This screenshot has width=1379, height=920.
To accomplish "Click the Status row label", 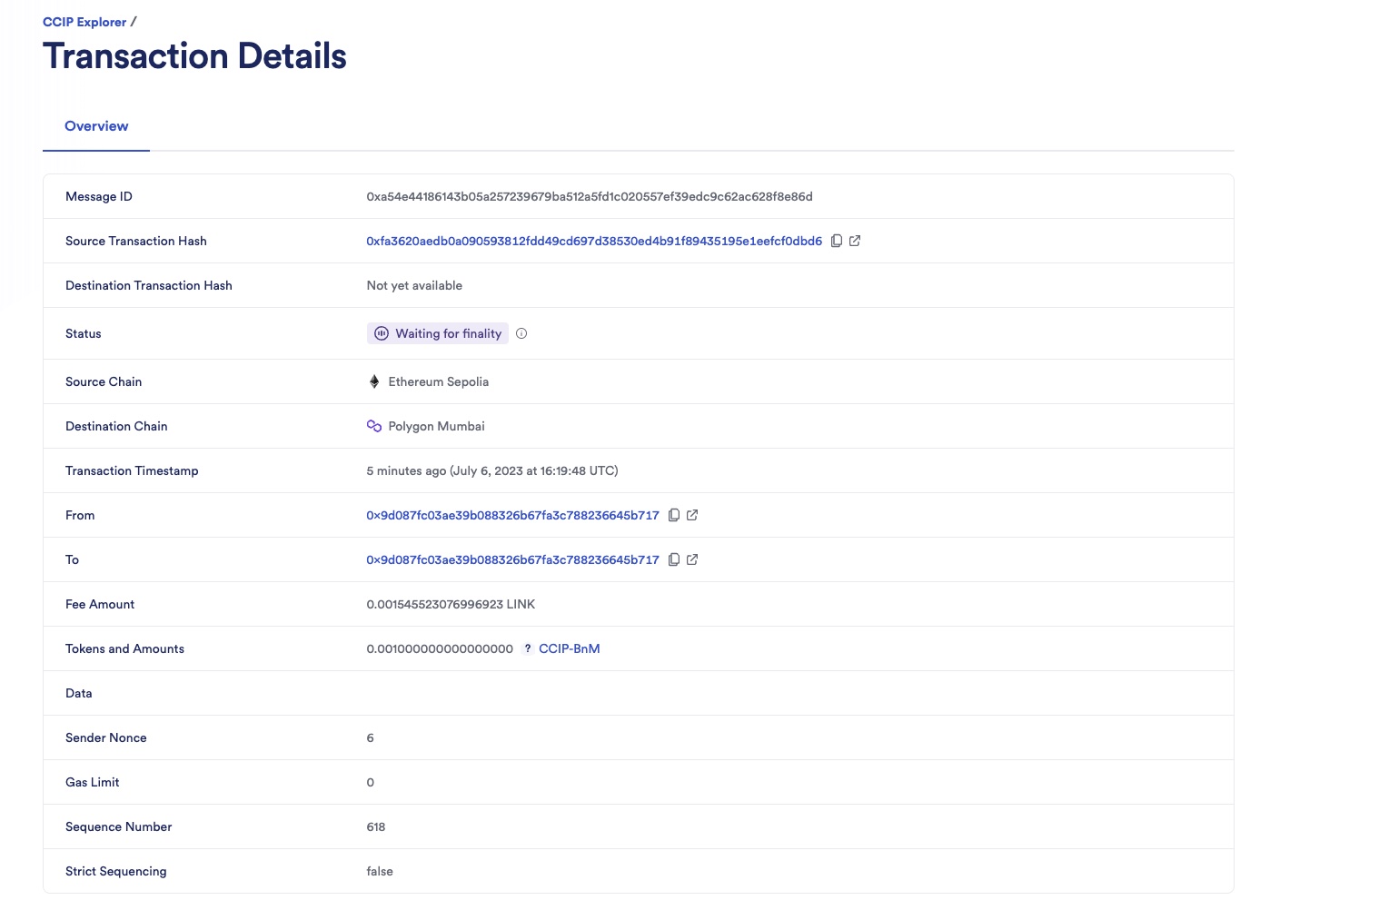I will 84,333.
